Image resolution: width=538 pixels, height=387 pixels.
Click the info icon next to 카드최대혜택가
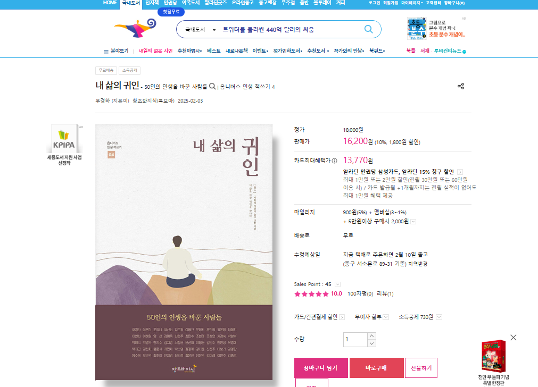coord(335,161)
